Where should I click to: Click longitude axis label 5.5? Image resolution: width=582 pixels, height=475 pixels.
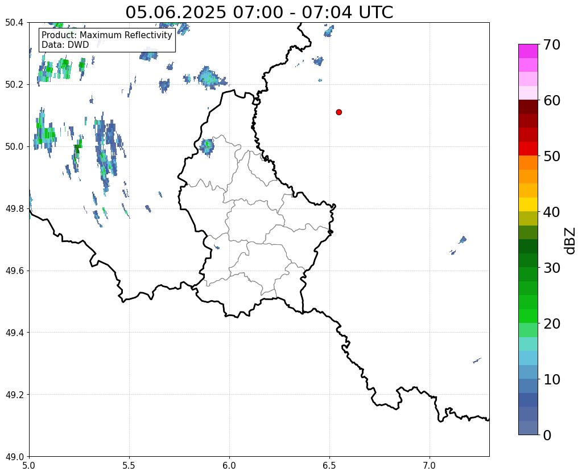[129, 465]
